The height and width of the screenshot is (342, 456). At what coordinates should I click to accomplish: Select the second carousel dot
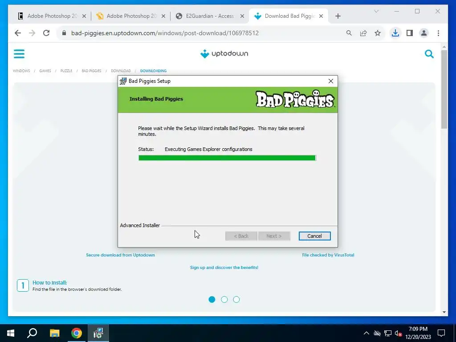tap(224, 300)
